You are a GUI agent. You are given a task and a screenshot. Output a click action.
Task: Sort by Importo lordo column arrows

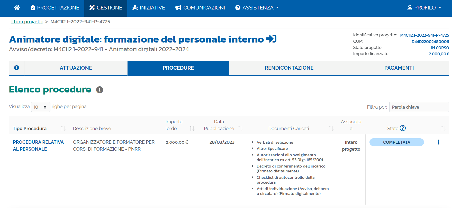[x=192, y=128]
